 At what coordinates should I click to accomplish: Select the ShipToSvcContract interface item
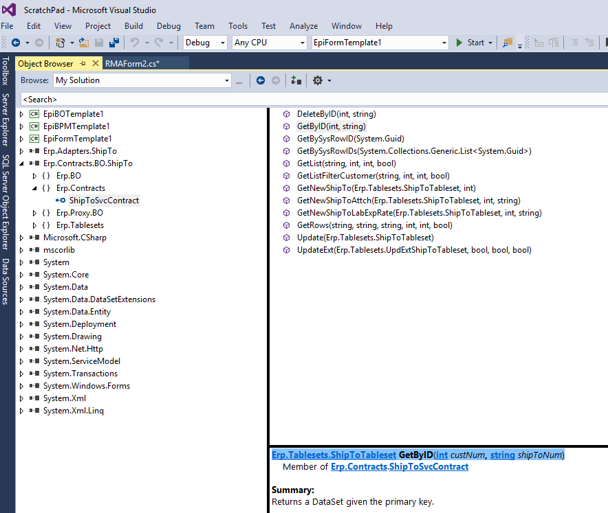[x=104, y=201]
